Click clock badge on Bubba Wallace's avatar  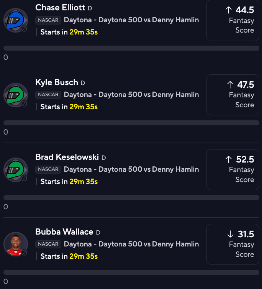tap(24, 253)
